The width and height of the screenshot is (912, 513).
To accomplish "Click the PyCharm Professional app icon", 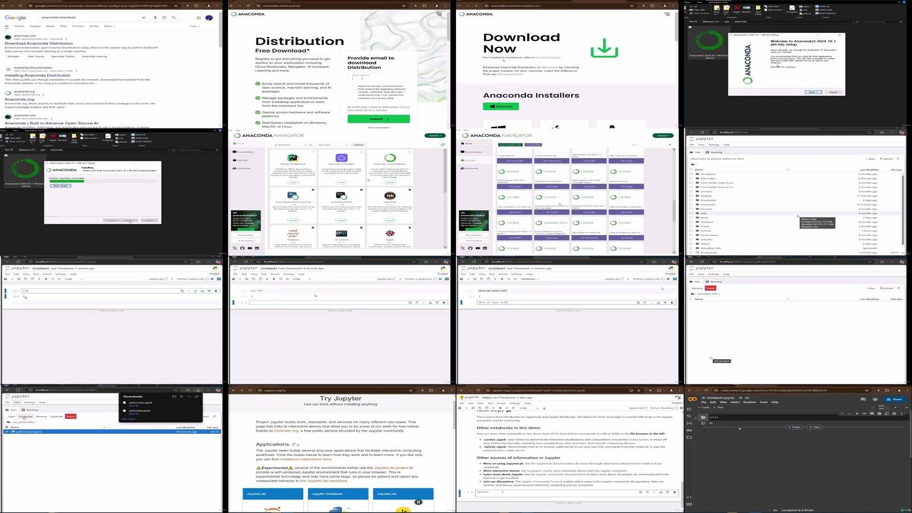I will [293, 158].
